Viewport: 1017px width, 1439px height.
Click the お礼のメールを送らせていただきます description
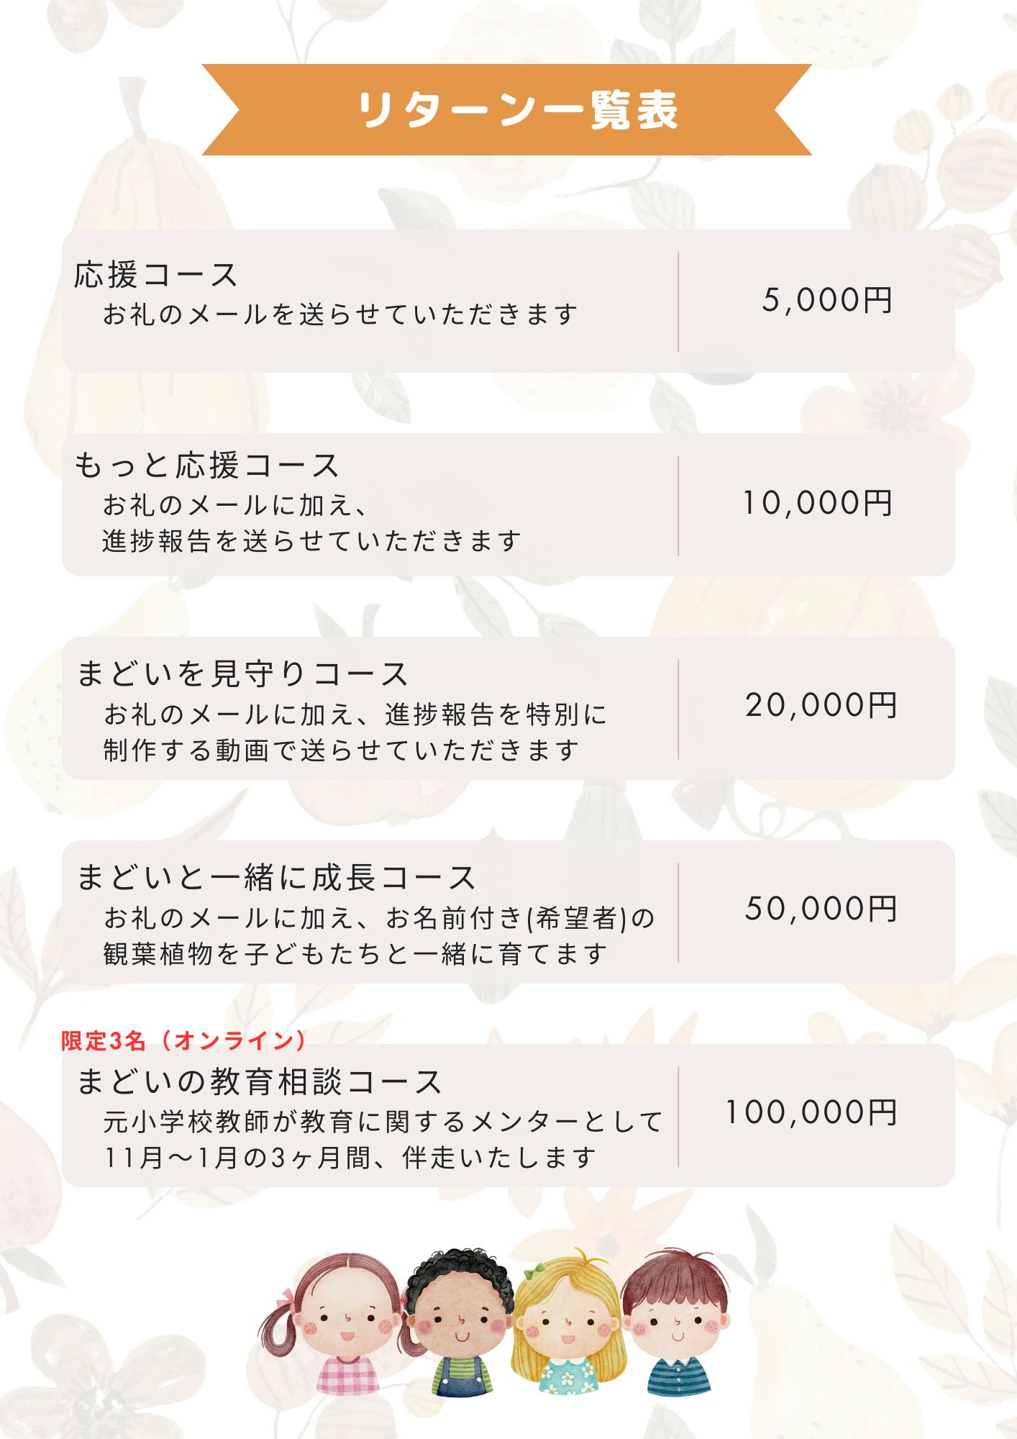click(x=340, y=315)
